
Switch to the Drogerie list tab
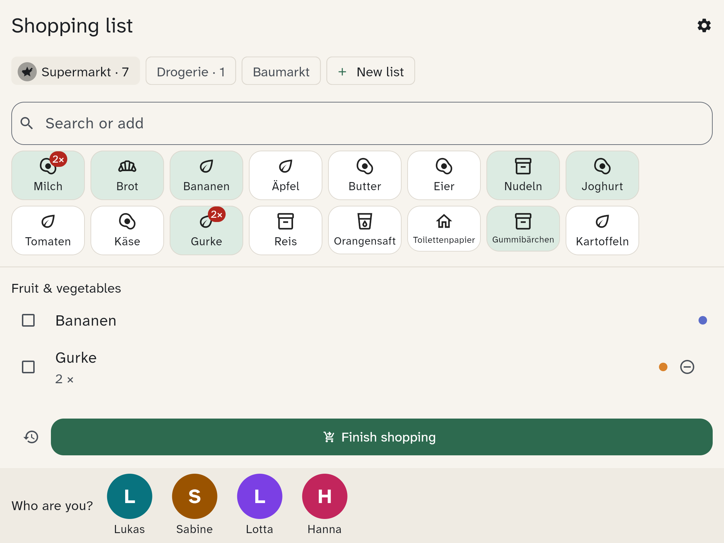tap(191, 71)
